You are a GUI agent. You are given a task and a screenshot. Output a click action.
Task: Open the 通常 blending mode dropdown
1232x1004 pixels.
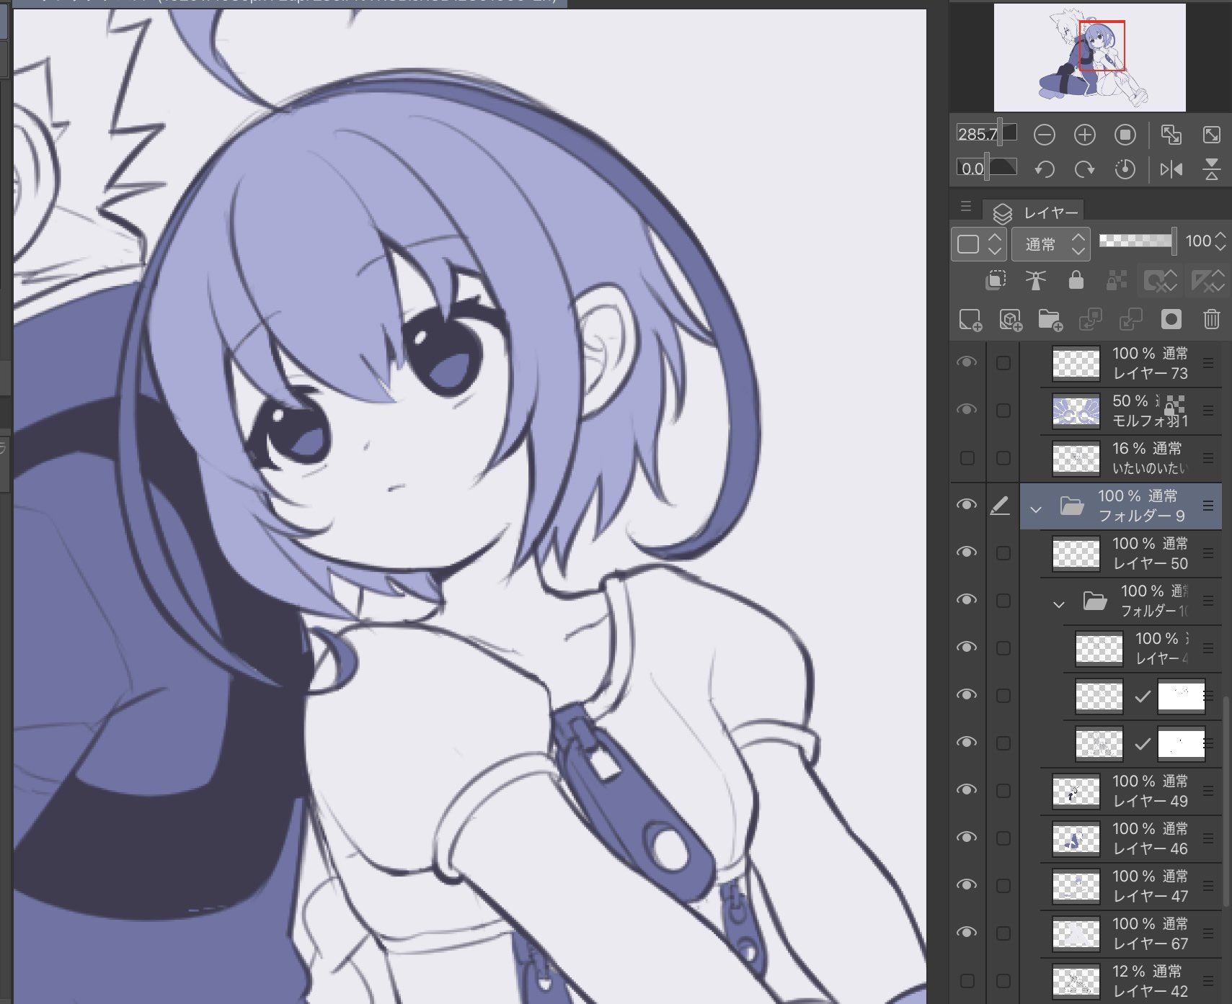coord(1050,244)
